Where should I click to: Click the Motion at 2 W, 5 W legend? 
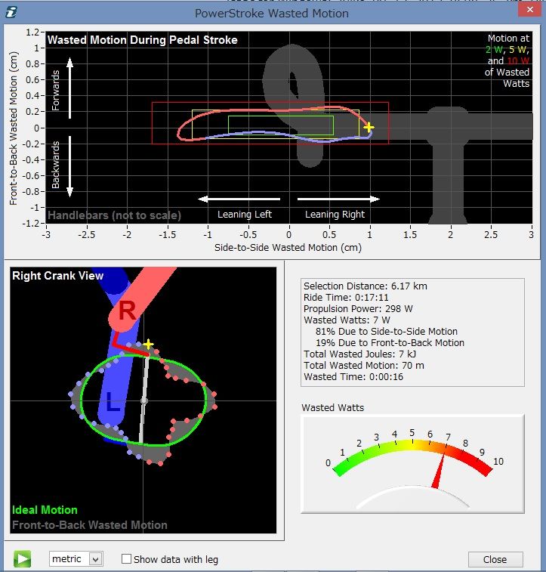(507, 60)
